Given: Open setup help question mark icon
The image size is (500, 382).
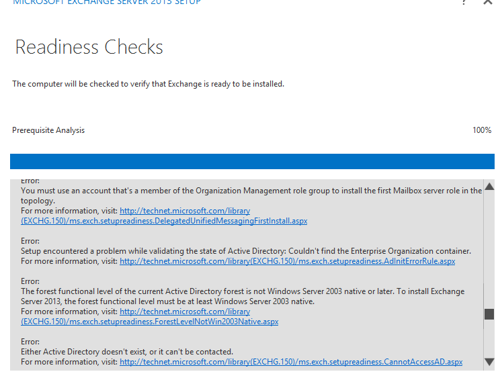Looking at the screenshot, I should [x=464, y=2].
